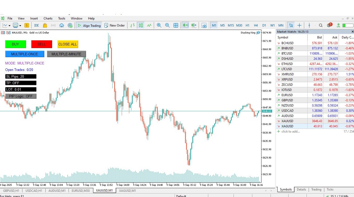Switch chart to line chart view
Screen dimensions: 354x197
149,25
